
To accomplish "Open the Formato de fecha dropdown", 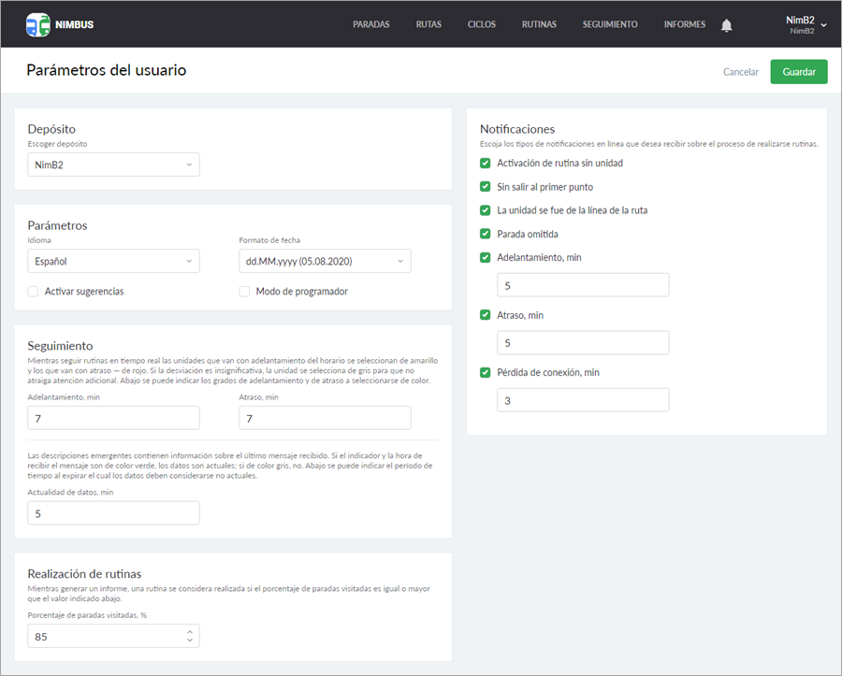I will click(325, 262).
